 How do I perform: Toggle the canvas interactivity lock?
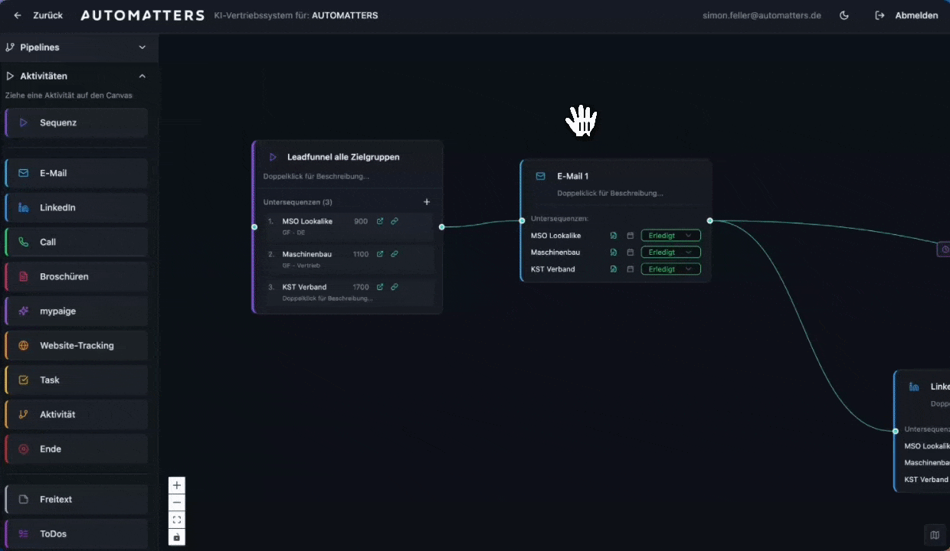click(x=177, y=537)
